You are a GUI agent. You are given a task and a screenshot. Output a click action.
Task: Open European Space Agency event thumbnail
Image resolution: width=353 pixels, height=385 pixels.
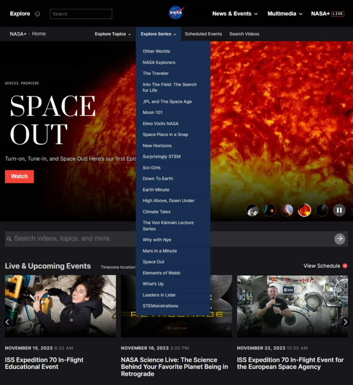(293, 306)
